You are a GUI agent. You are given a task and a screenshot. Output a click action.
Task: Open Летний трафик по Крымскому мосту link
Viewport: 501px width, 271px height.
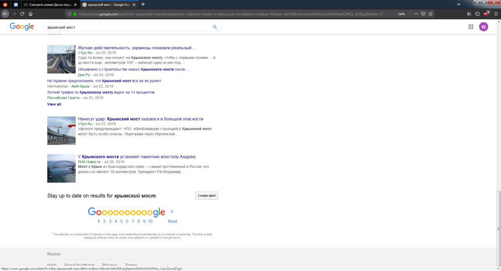click(101, 92)
